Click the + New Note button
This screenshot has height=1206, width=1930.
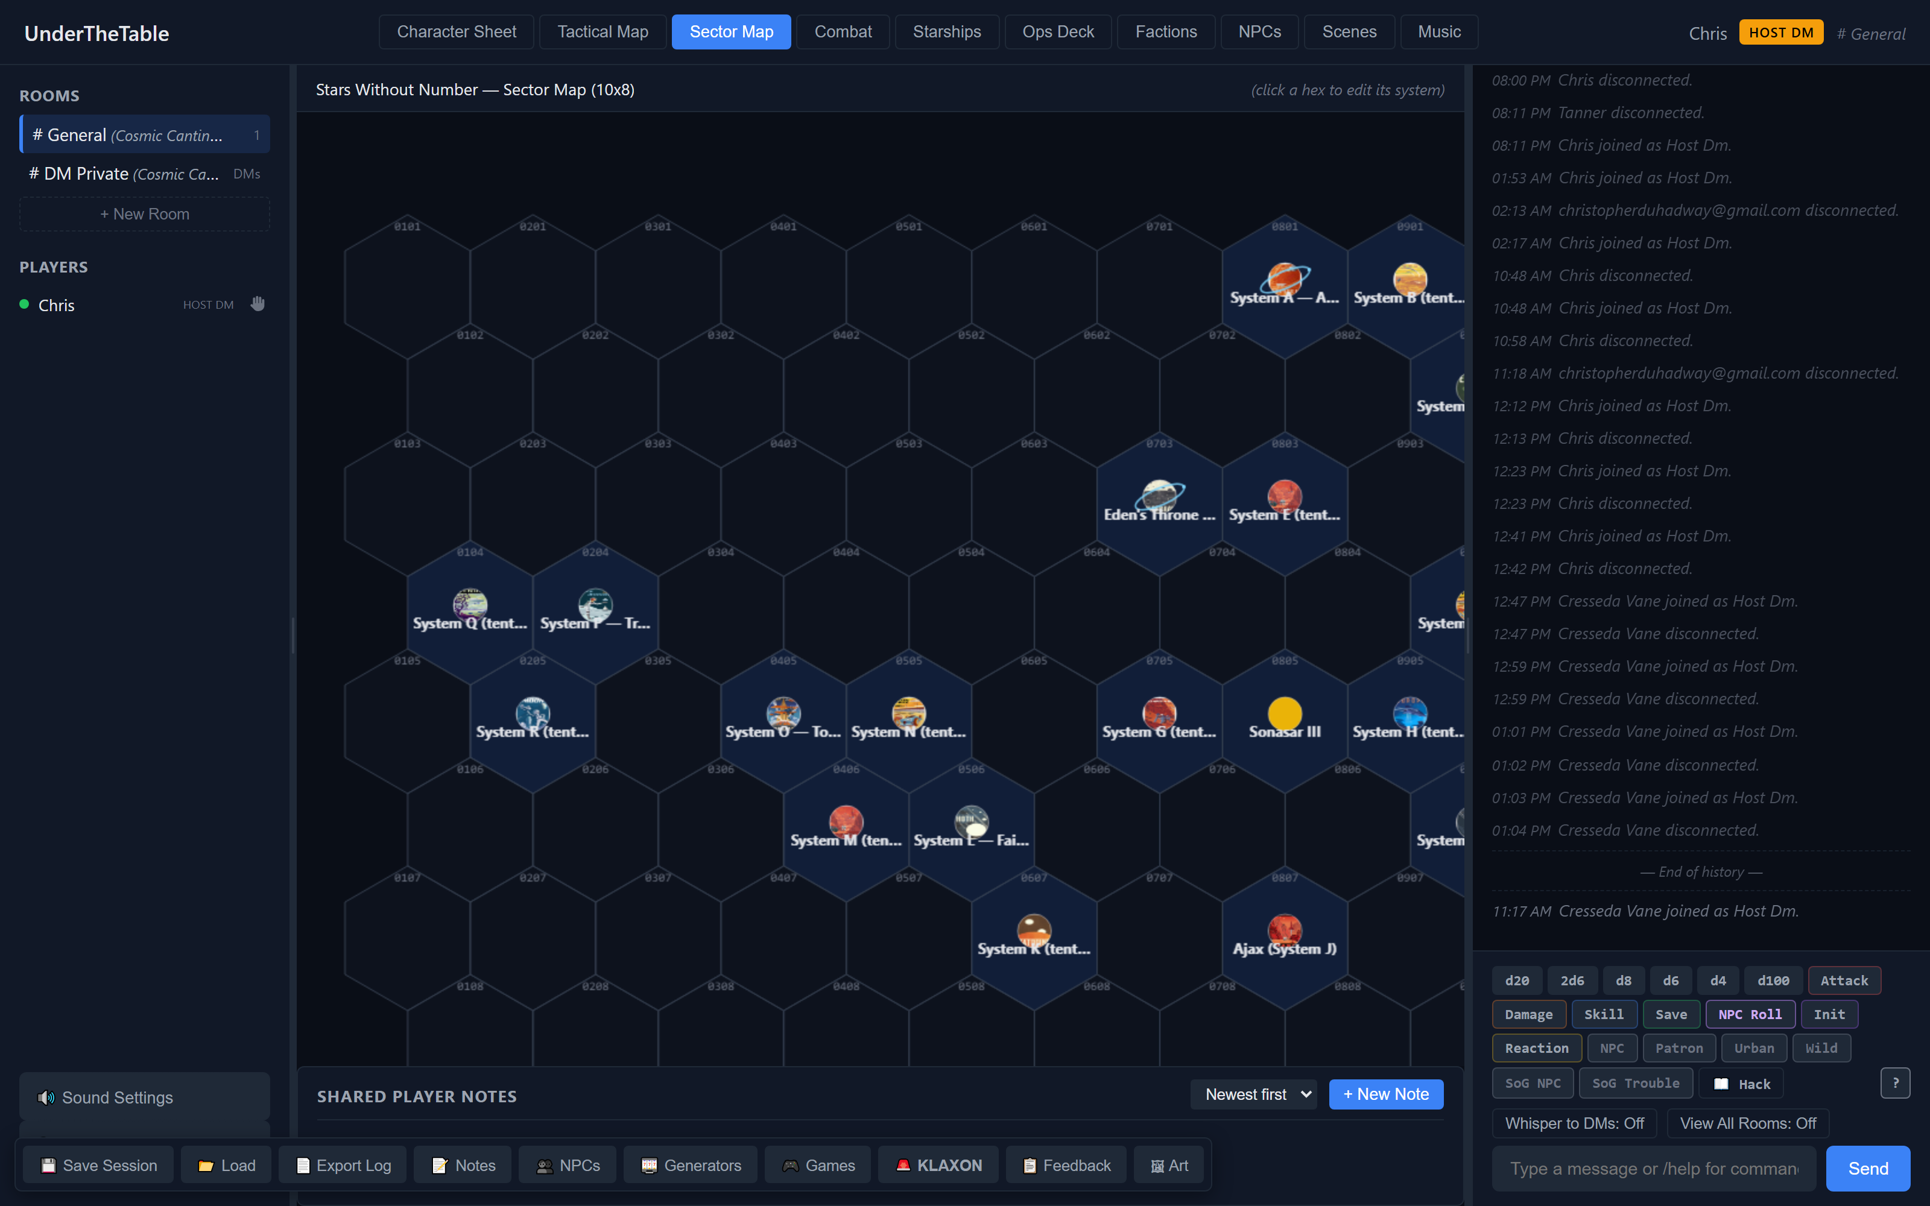(1386, 1094)
